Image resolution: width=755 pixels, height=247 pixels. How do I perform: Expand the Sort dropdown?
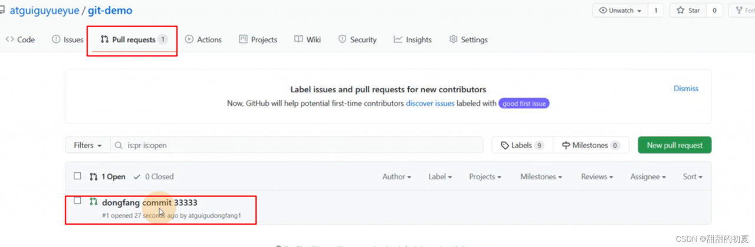coord(692,176)
